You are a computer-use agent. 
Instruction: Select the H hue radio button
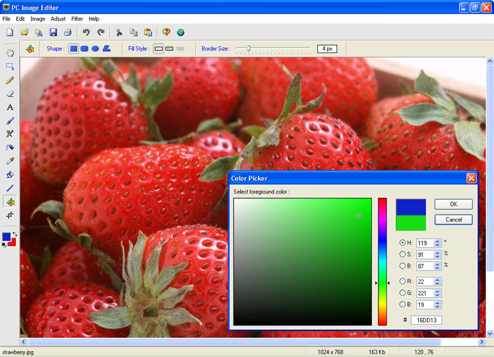403,243
